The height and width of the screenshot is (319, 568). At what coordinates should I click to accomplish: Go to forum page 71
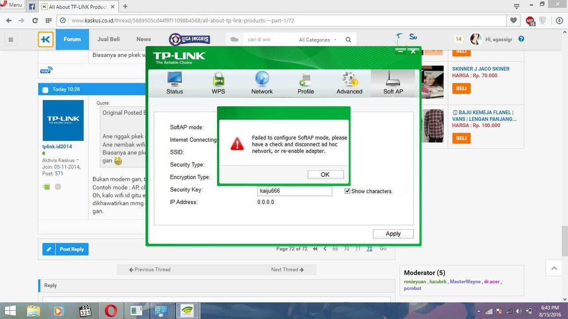[x=358, y=249]
